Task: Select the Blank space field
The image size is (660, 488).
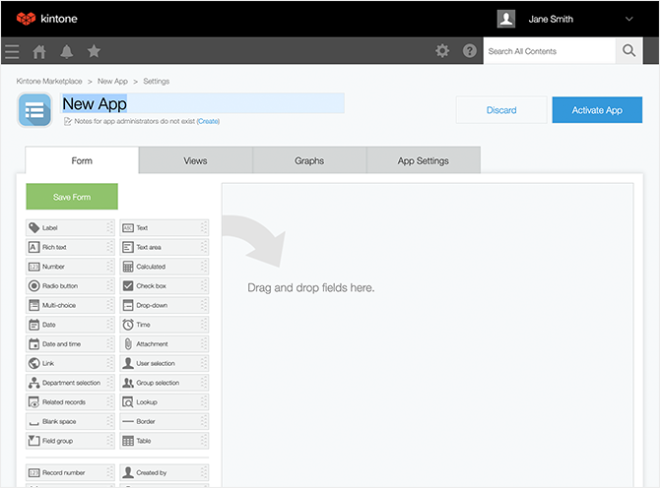Action: pos(70,421)
